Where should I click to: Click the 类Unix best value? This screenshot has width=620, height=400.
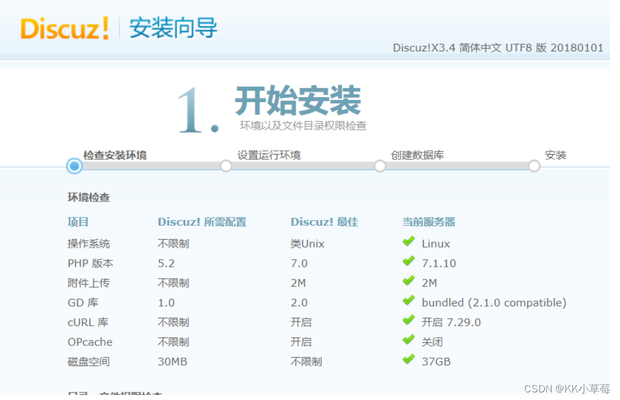pos(307,244)
